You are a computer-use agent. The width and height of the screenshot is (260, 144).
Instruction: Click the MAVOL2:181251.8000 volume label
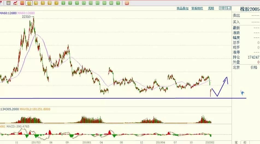(35, 109)
